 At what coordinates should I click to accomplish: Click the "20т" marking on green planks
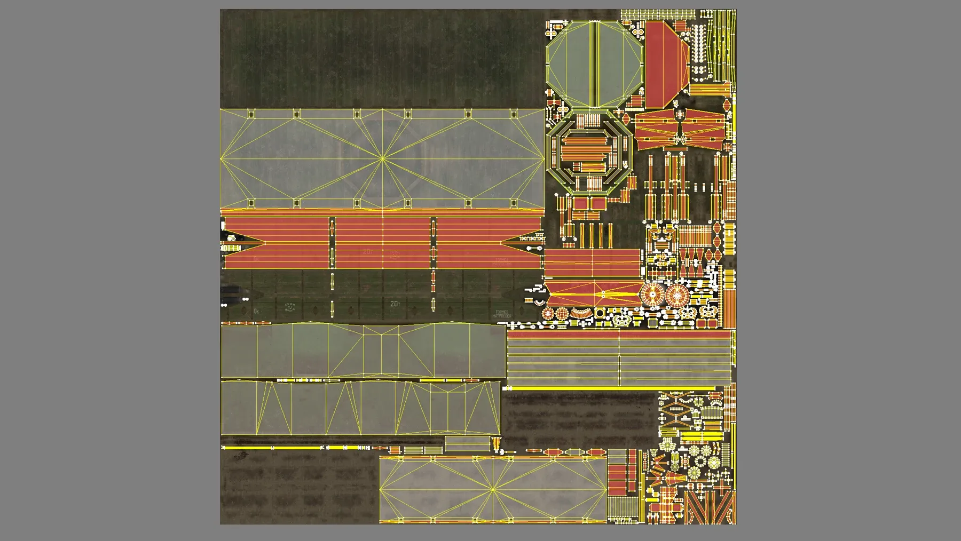pos(395,304)
